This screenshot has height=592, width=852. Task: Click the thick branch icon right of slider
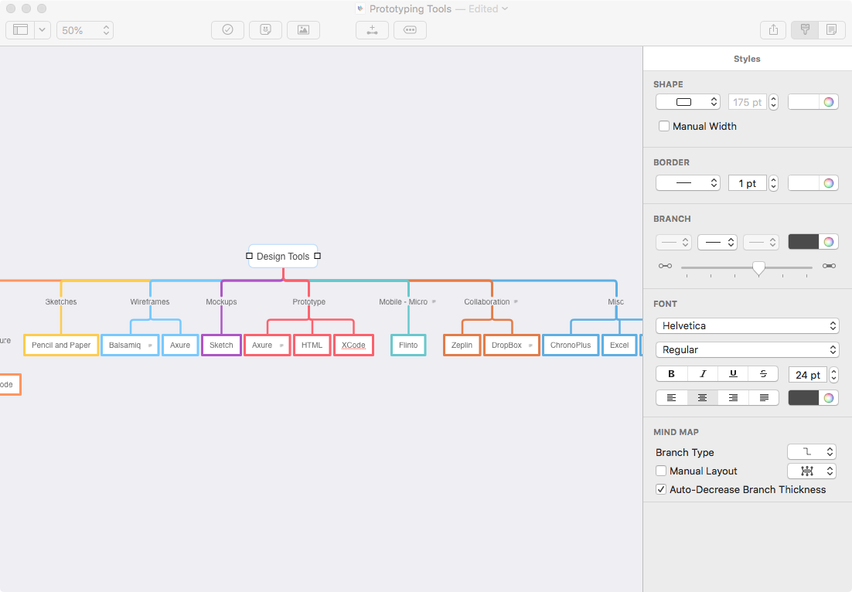coord(829,266)
